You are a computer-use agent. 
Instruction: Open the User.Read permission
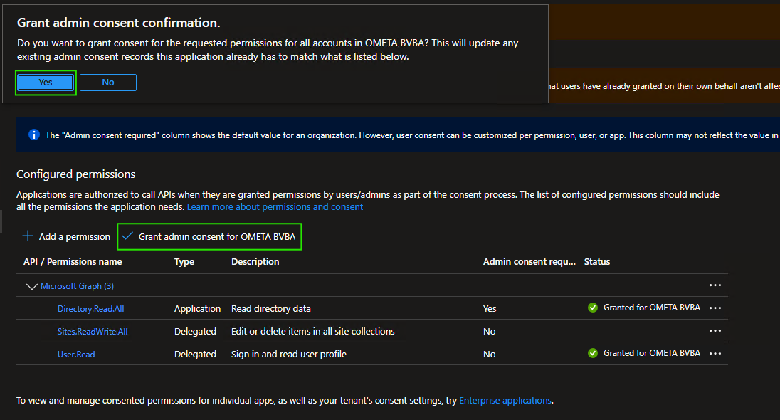(x=76, y=355)
